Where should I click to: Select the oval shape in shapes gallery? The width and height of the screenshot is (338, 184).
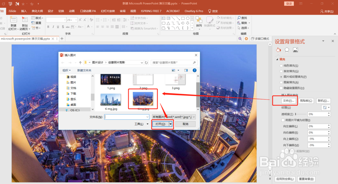click(188, 18)
